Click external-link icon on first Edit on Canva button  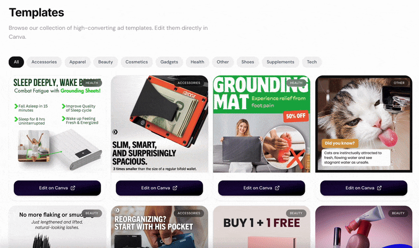(73, 188)
